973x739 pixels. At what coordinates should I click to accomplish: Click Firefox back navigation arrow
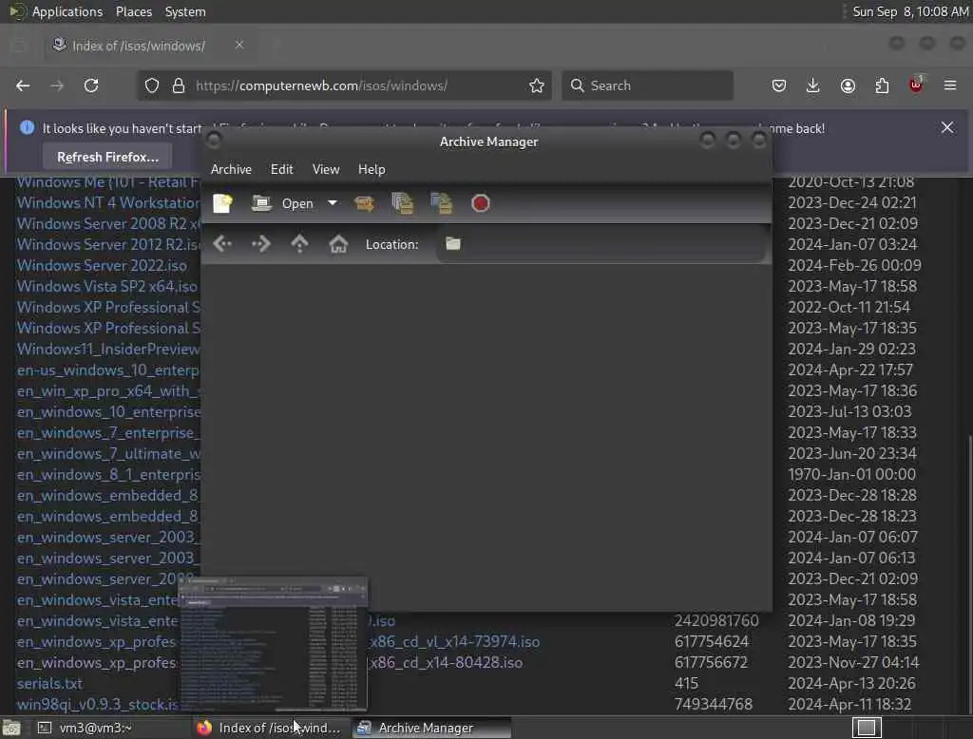[23, 85]
